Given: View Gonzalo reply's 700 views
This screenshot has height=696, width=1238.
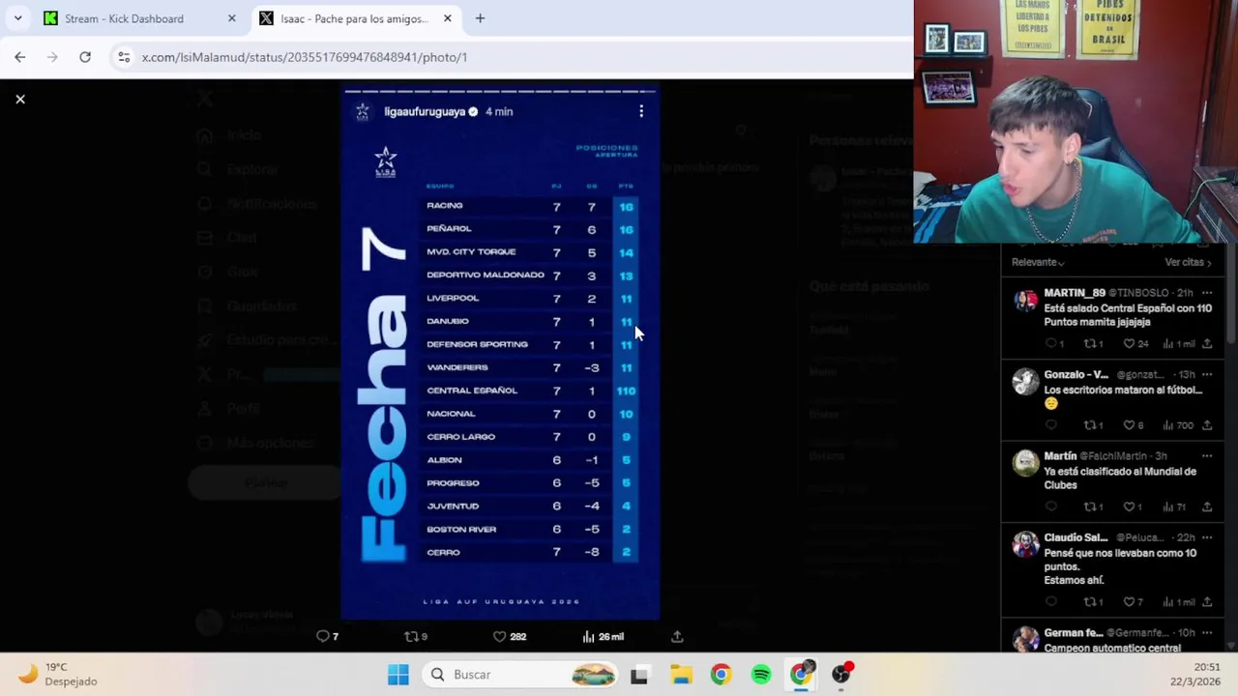Looking at the screenshot, I should (1178, 425).
